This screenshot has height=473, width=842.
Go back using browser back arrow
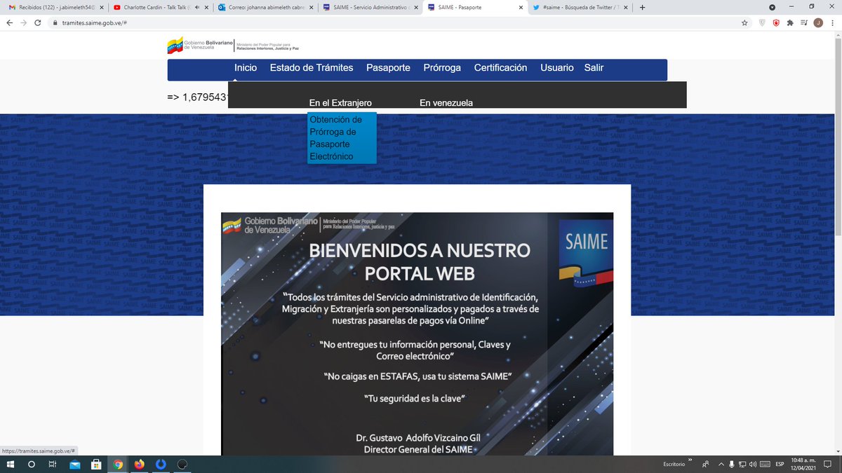(9, 22)
